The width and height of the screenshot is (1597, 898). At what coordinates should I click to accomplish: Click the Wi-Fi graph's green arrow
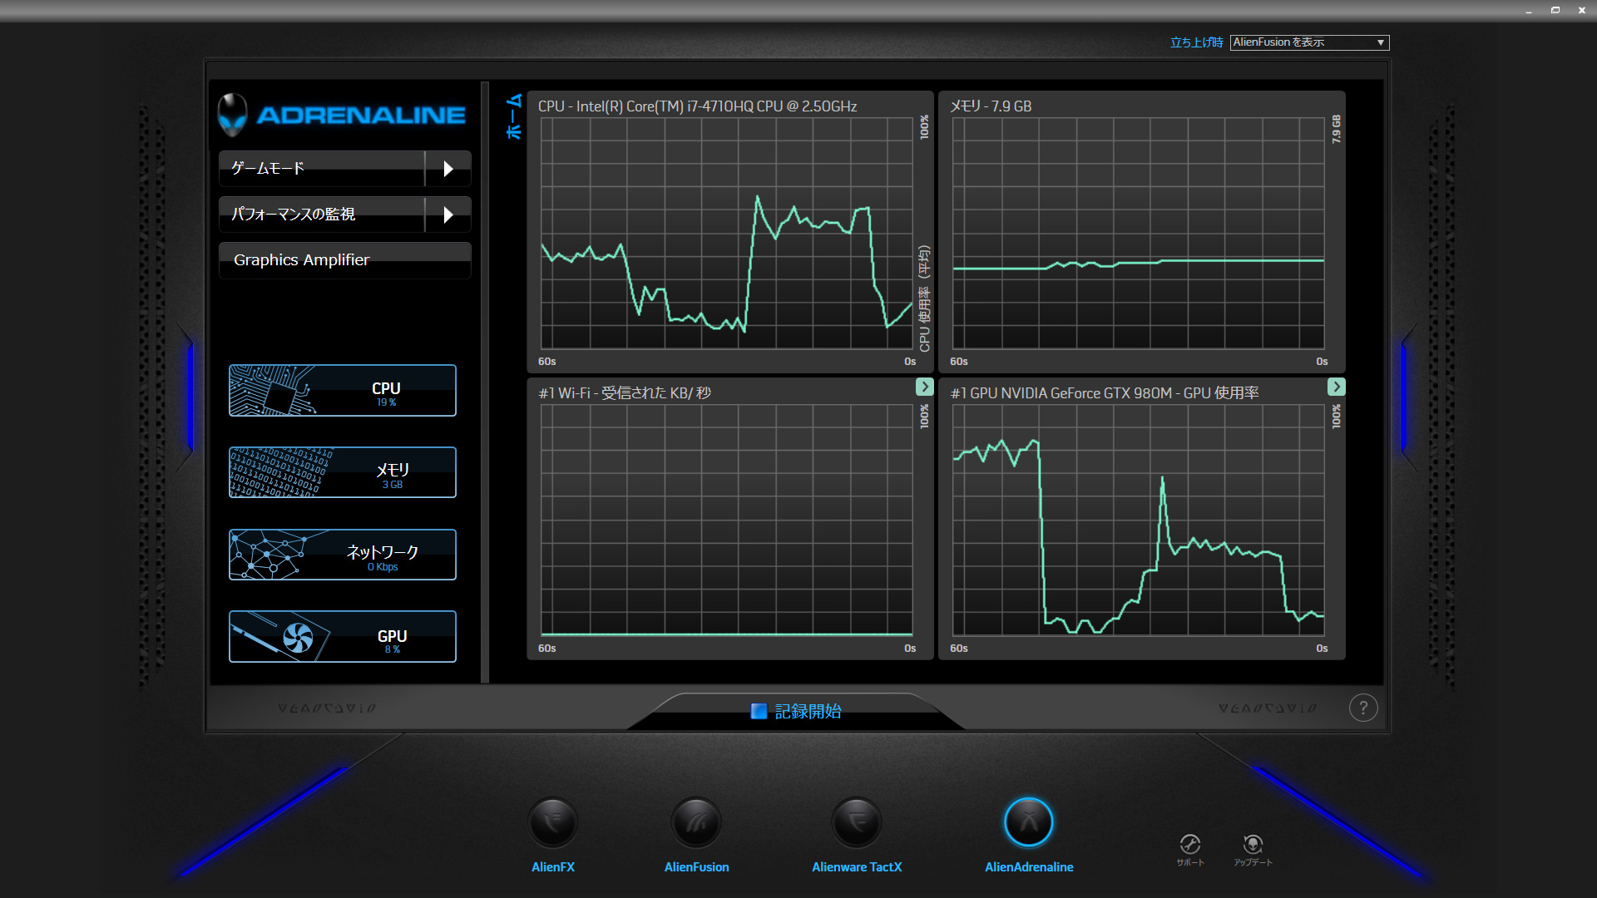coord(924,387)
